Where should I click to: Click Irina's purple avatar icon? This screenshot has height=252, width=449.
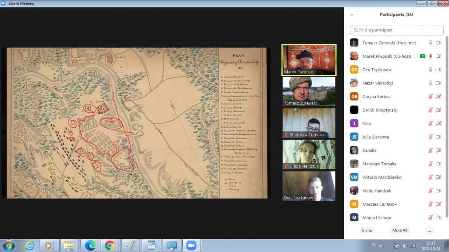click(x=354, y=123)
